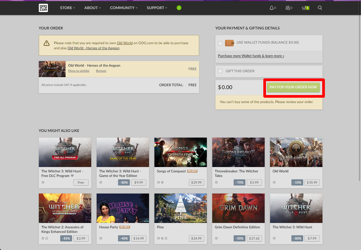Click Move to wishlist link
Viewport: 361px width, 250px height.
[79, 71]
